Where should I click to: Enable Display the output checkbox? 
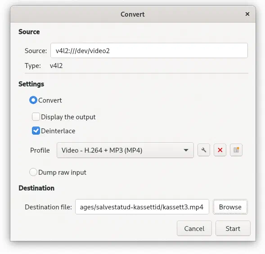coord(36,117)
